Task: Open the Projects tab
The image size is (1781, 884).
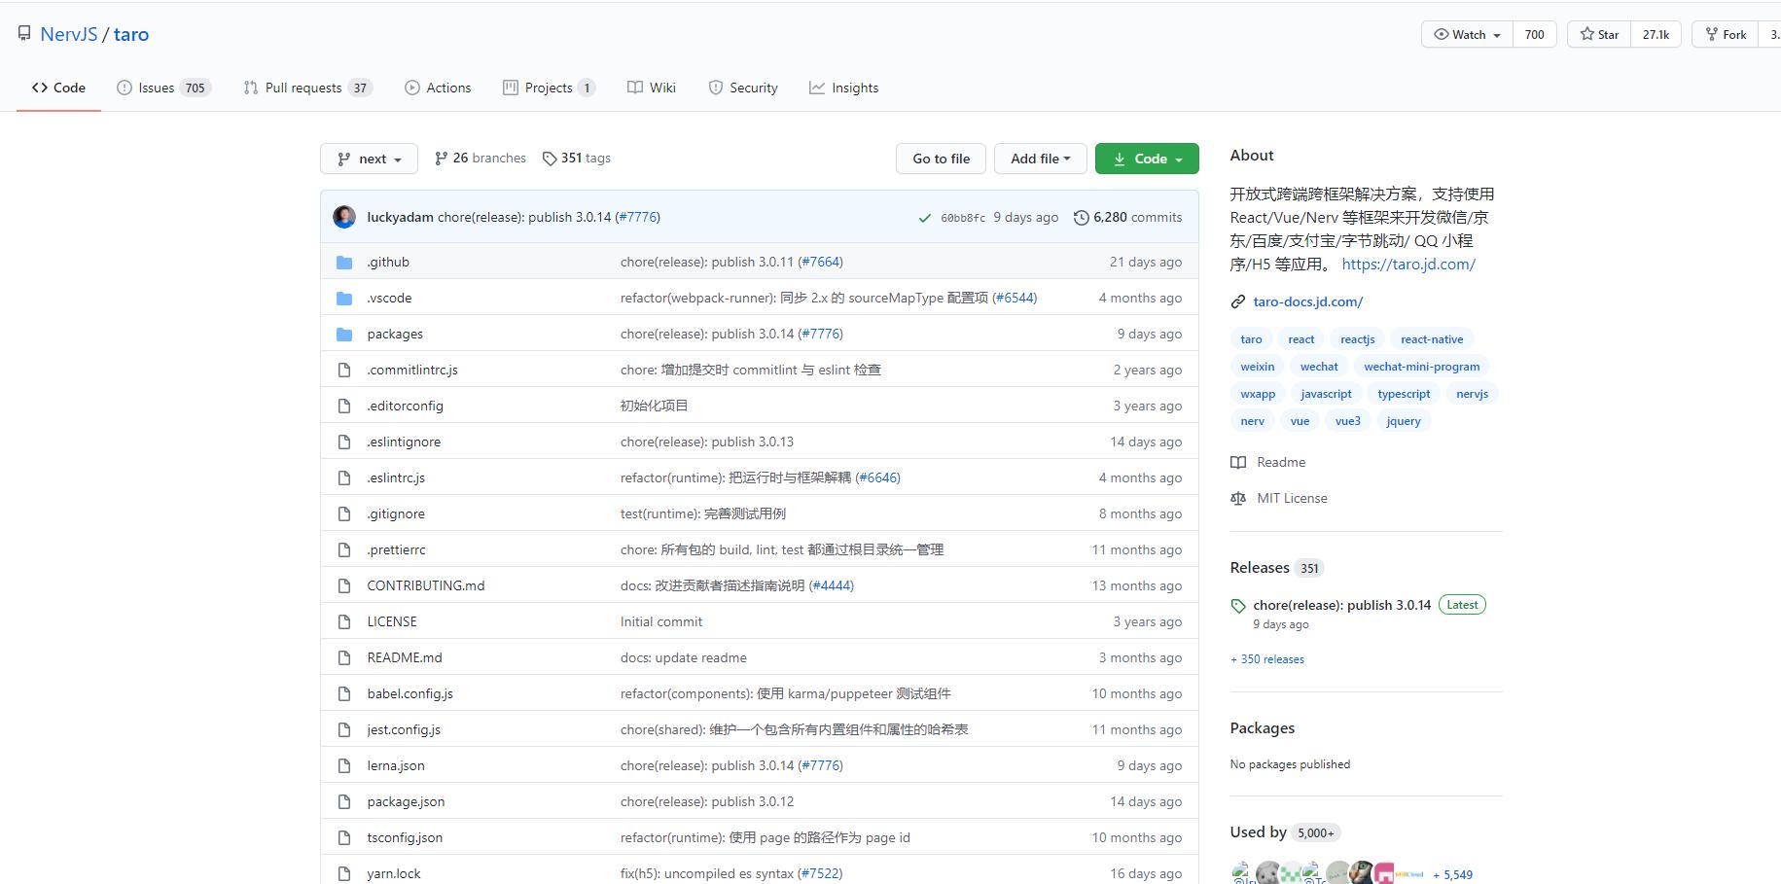Action: tap(549, 88)
